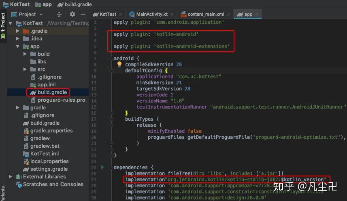Click the collapse all icon in Project panel
The height and width of the screenshot is (201, 347).
click(59, 15)
